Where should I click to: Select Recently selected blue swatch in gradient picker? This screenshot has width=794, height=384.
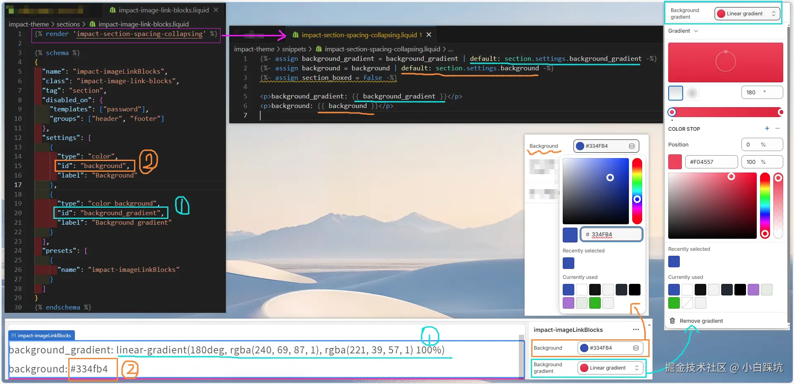pos(674,262)
